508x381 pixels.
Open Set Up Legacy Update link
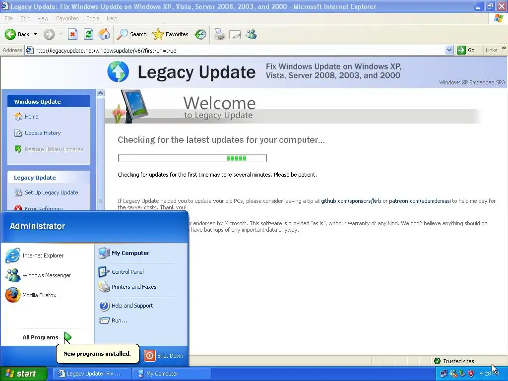[x=46, y=192]
